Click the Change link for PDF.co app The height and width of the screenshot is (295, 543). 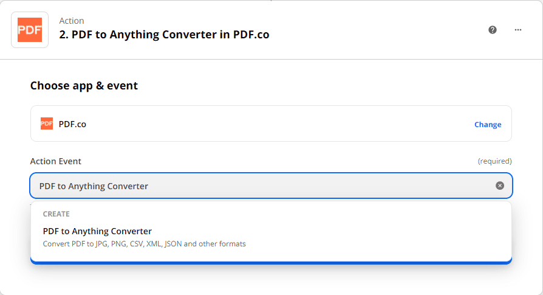(488, 125)
